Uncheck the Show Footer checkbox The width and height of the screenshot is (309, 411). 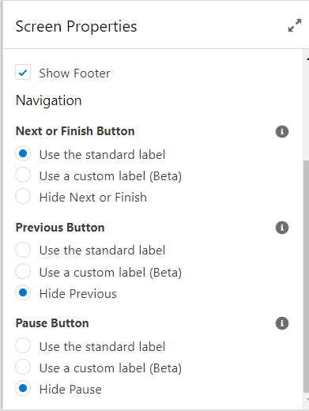point(23,72)
